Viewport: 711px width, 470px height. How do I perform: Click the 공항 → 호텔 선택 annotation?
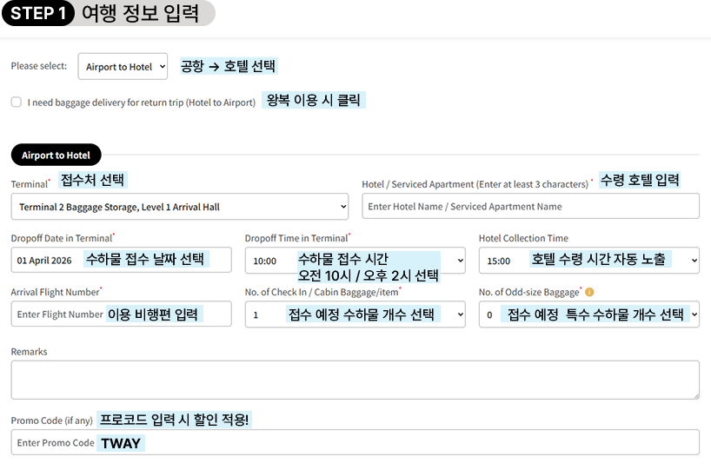point(228,66)
